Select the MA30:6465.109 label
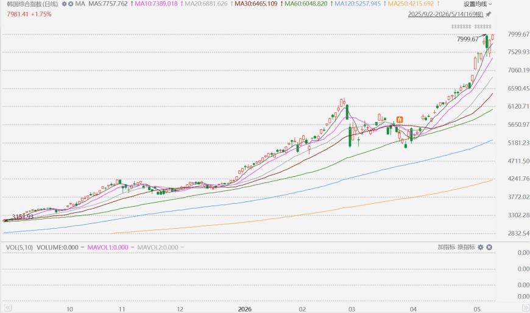The height and width of the screenshot is (313, 530). [x=256, y=4]
